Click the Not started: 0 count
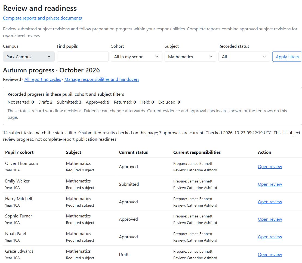Viewport: 302px width, 263px height. pyautogui.click(x=21, y=102)
